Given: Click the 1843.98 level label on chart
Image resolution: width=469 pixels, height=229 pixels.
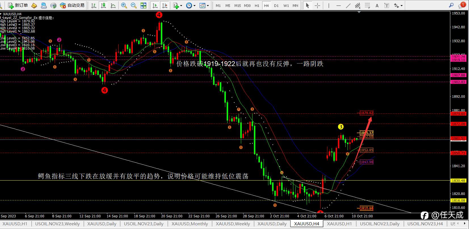Looking at the screenshot, I should tap(366, 162).
